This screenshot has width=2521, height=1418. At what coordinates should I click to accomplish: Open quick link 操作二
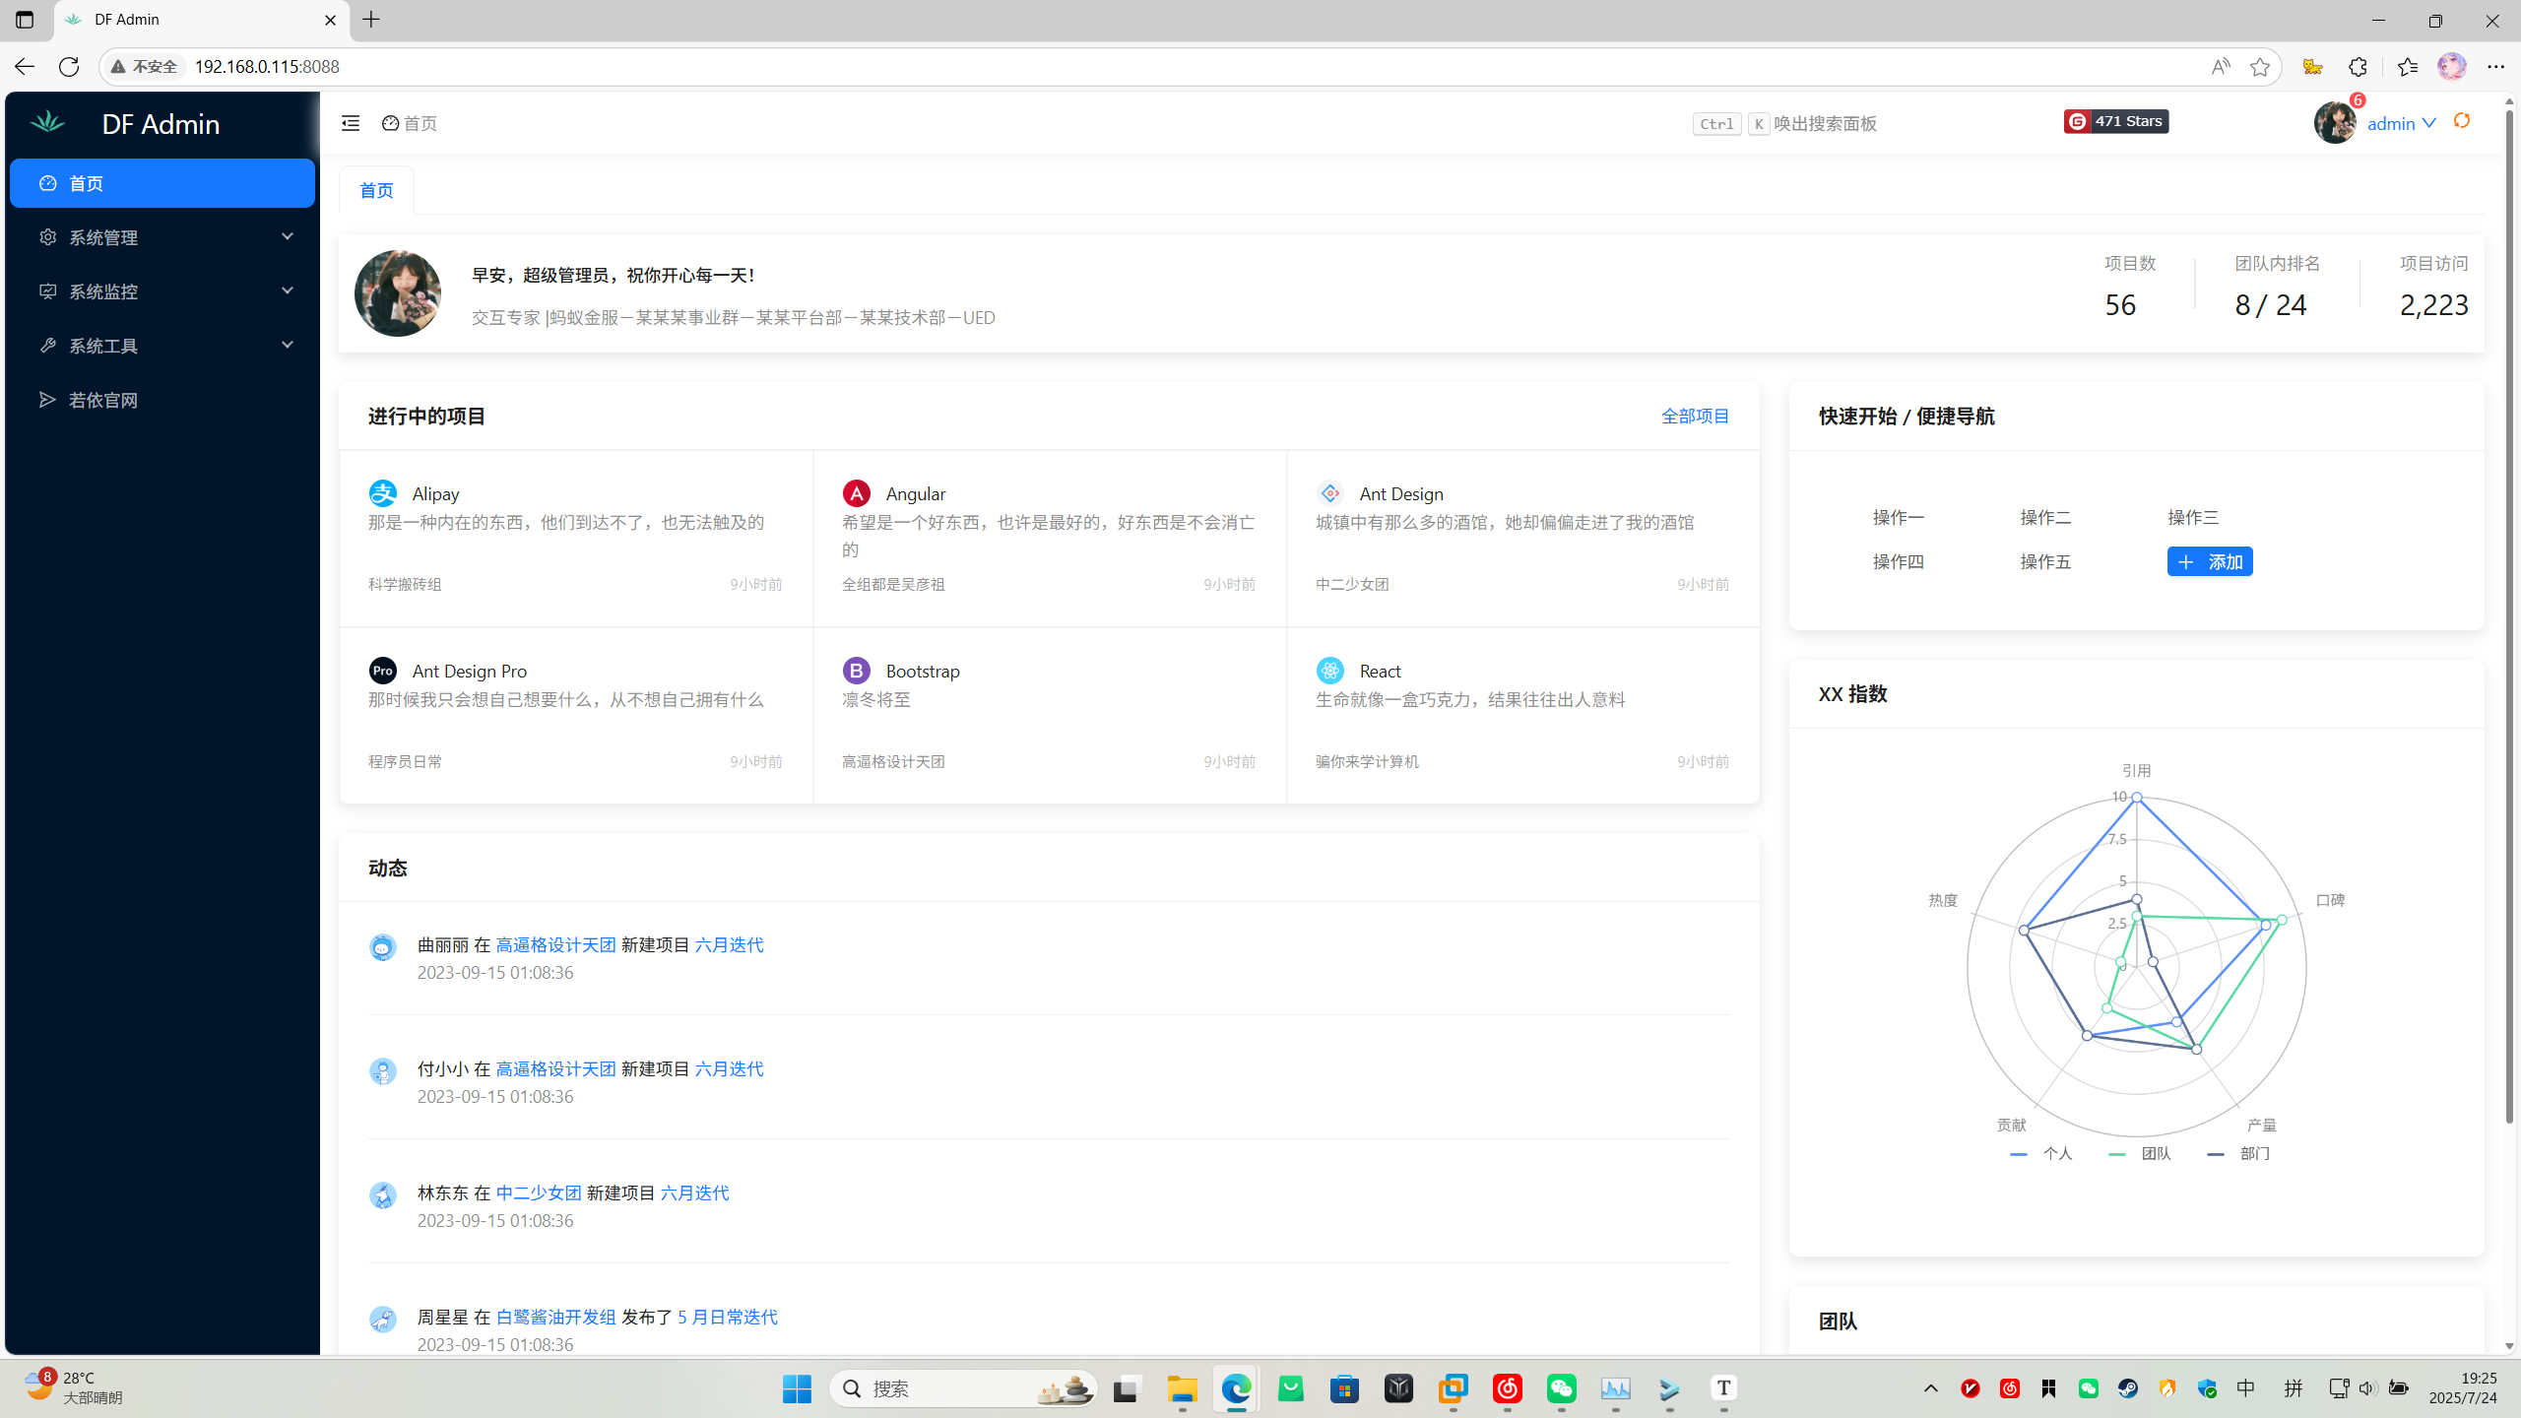[2045, 517]
